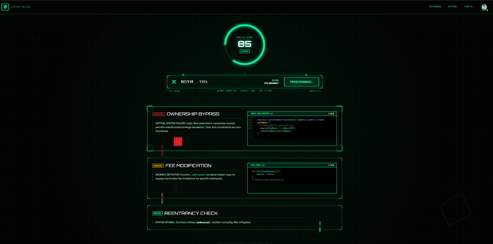Open the ETH MAINNET network selector
Viewport: 493px width, 244px height.
point(272,82)
